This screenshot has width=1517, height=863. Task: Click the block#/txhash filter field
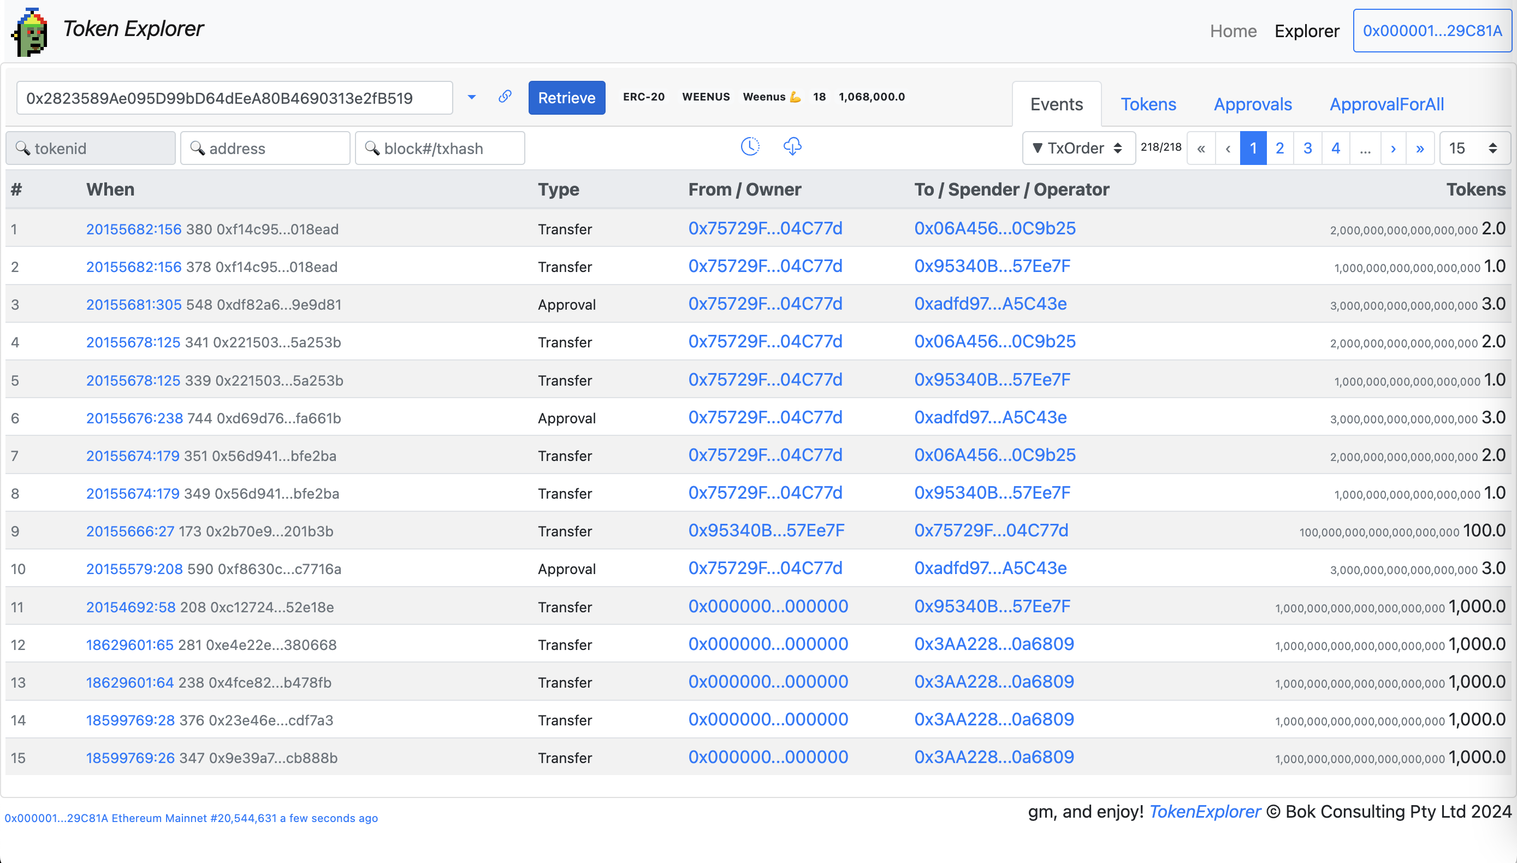coord(440,148)
